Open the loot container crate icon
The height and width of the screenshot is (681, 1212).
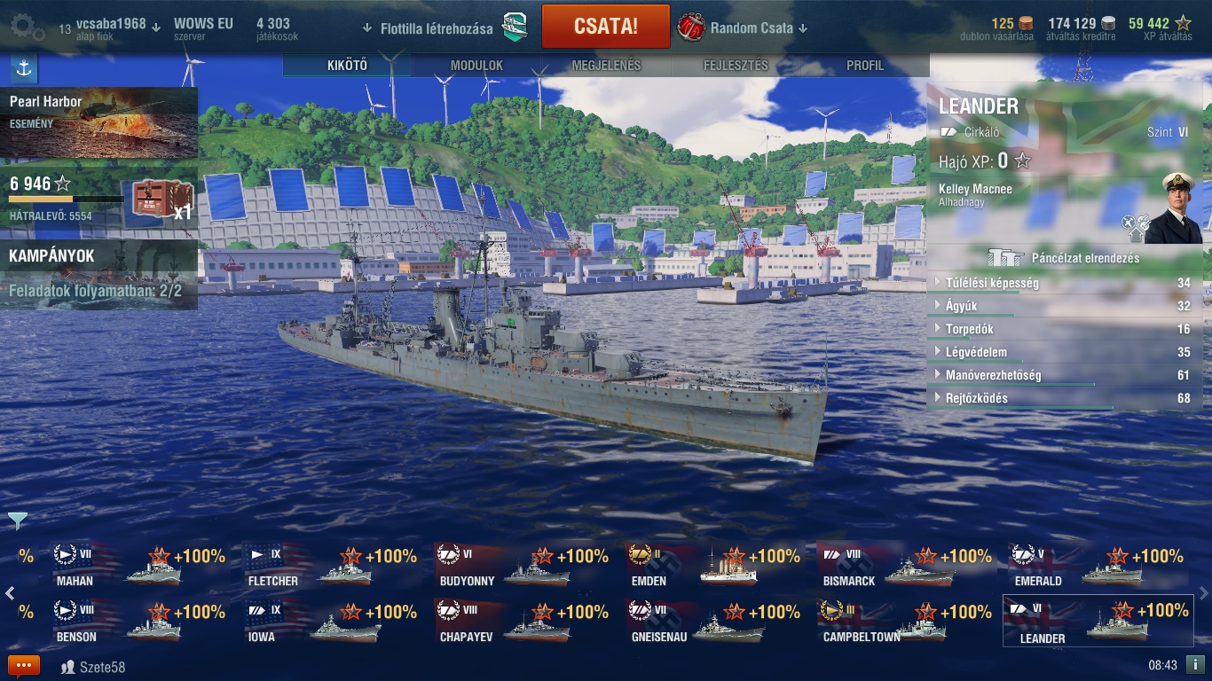tap(156, 199)
